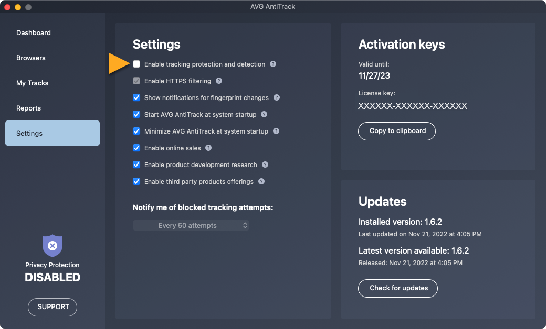546x329 pixels.
Task: Click help icon beside Enable online sales
Action: point(208,148)
